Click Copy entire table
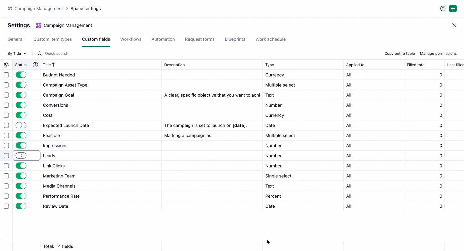The image size is (464, 251). point(400,53)
